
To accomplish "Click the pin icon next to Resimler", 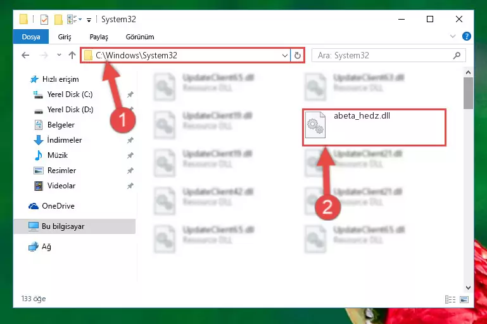I will tap(130, 171).
